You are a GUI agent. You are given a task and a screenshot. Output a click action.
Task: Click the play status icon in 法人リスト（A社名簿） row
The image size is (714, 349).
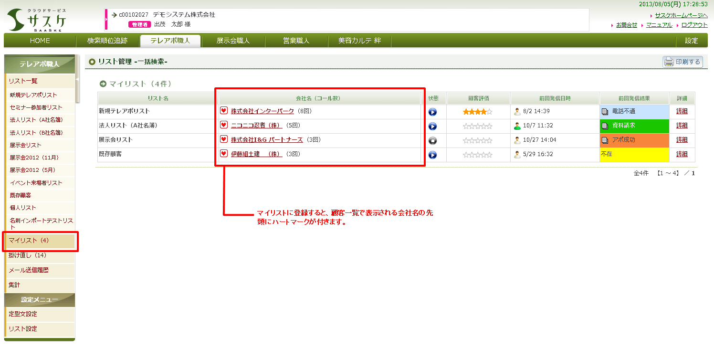(x=432, y=127)
